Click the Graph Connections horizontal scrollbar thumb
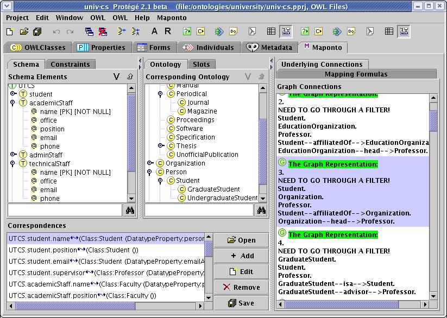447x318 pixels. coord(342,304)
